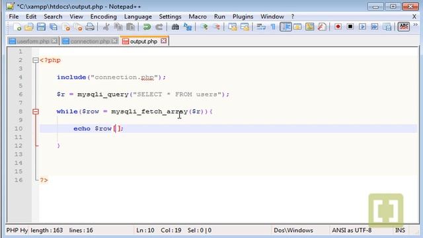Open Find with the binoculars icon
Screen dimensions: 423x238
coord(175,26)
